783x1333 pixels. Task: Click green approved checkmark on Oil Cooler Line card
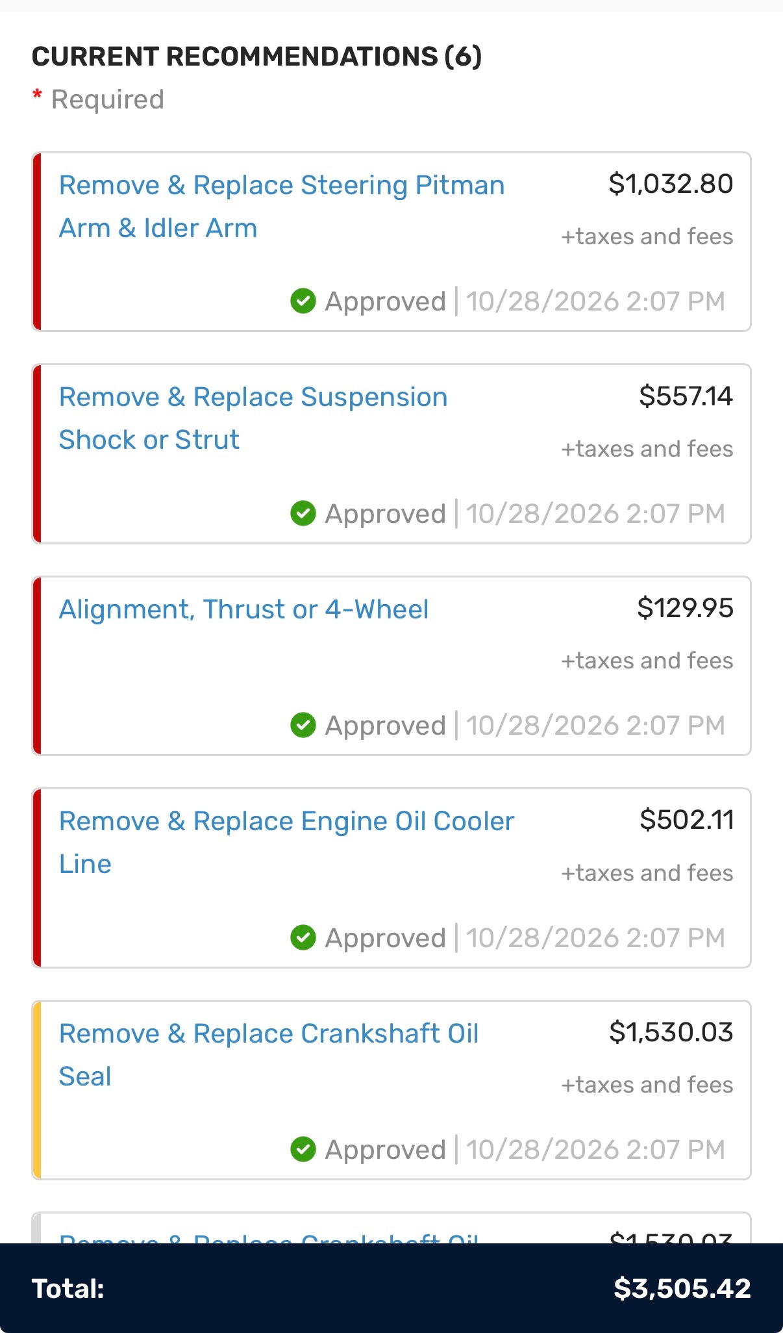point(303,937)
